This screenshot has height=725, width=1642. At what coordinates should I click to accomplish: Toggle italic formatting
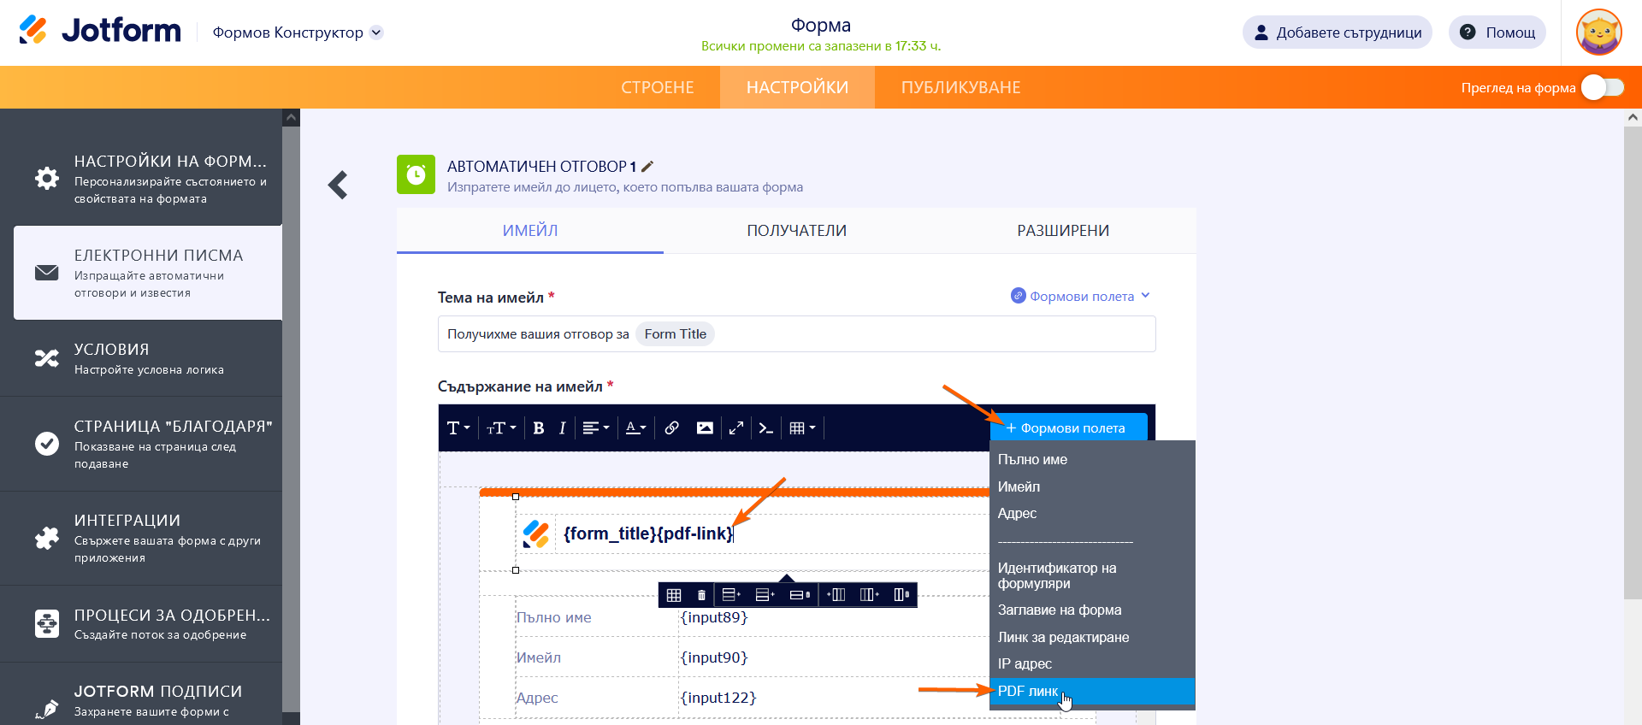(562, 427)
